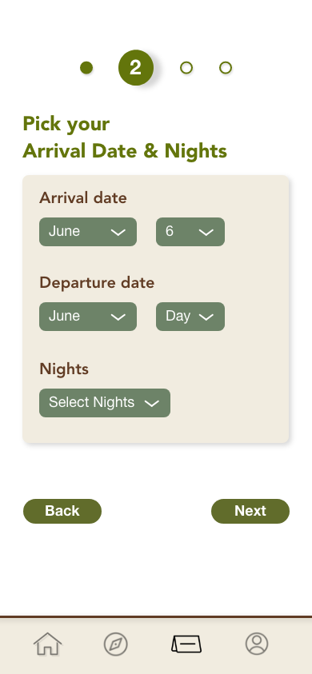This screenshot has height=674, width=312.
Task: Click the Arrival date label
Action: [83, 198]
